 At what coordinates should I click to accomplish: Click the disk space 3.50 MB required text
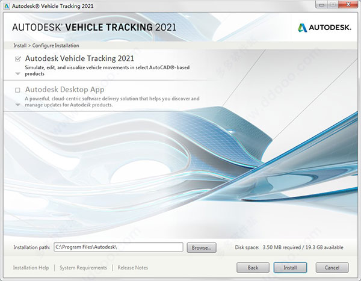(282, 247)
